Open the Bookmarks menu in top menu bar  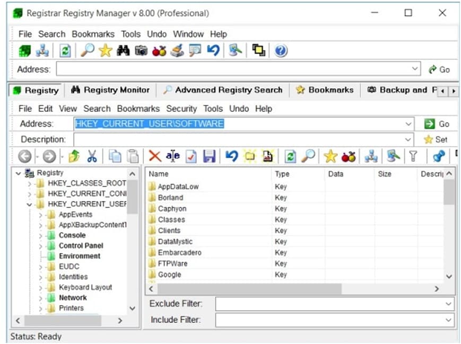[94, 34]
